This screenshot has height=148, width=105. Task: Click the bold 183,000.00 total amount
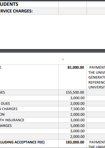click(75, 142)
